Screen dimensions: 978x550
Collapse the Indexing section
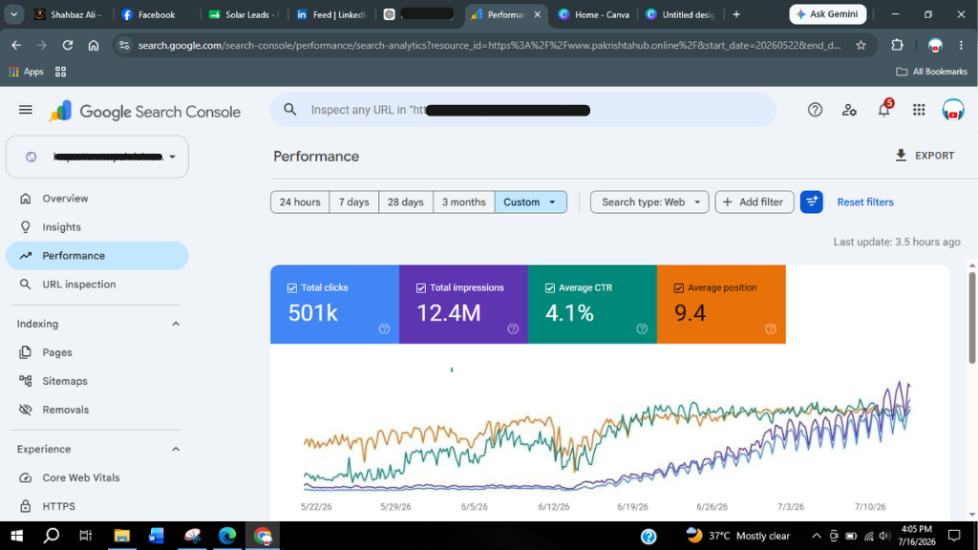176,324
